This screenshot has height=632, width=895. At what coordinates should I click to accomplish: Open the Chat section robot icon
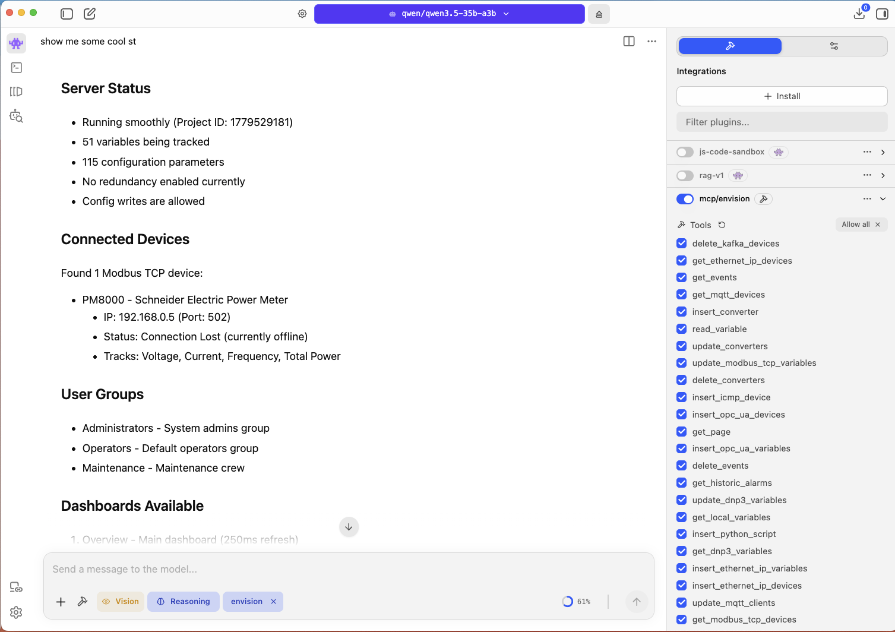16,43
